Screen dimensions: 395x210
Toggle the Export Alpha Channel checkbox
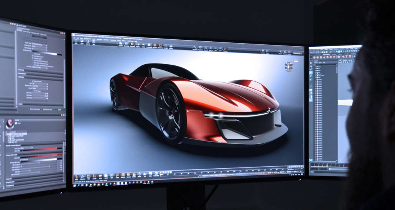pos(32,56)
